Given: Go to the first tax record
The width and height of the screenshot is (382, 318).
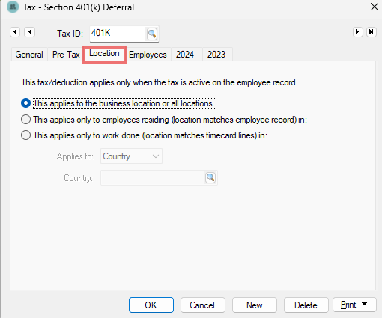Looking at the screenshot, I should [15, 32].
